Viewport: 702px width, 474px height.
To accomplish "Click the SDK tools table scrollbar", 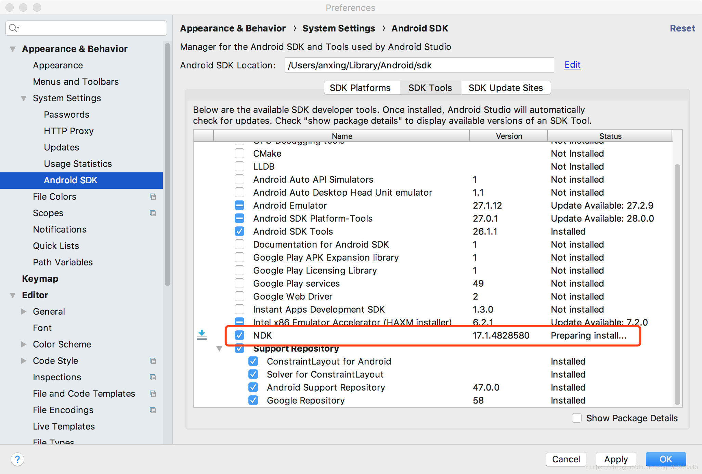I will (x=677, y=284).
